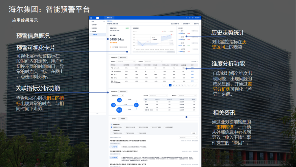Click the sidebar collapse handle at bottom

point(97,113)
